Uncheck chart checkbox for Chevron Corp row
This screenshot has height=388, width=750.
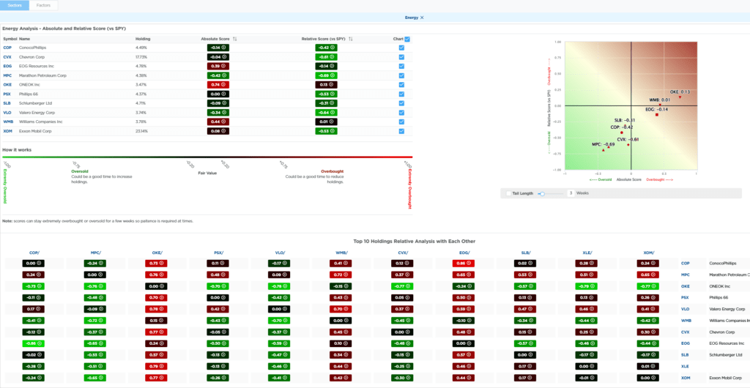point(401,57)
